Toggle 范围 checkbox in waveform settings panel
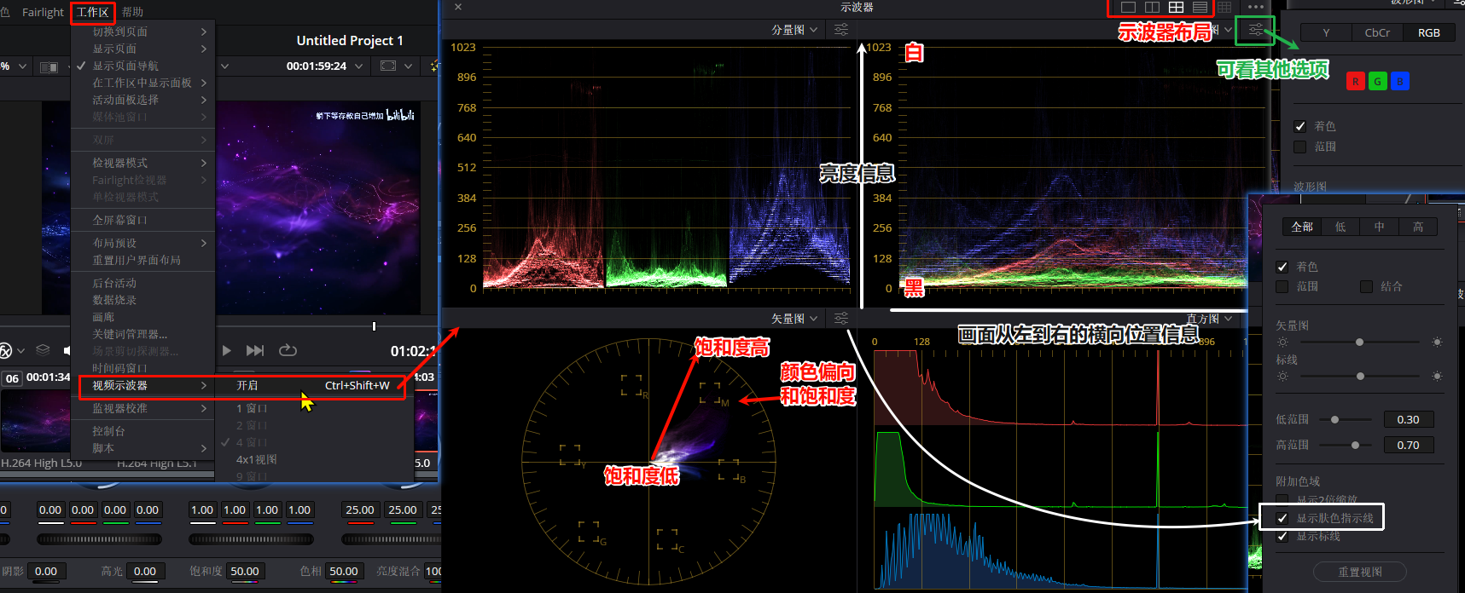 1300,147
